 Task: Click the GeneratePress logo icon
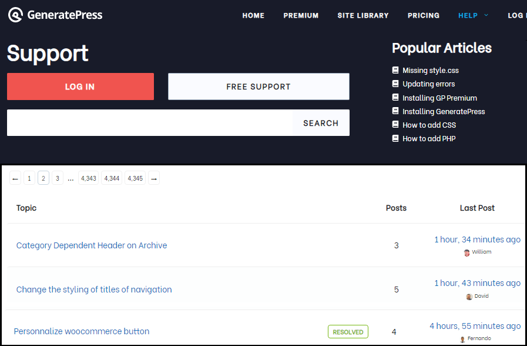(15, 15)
